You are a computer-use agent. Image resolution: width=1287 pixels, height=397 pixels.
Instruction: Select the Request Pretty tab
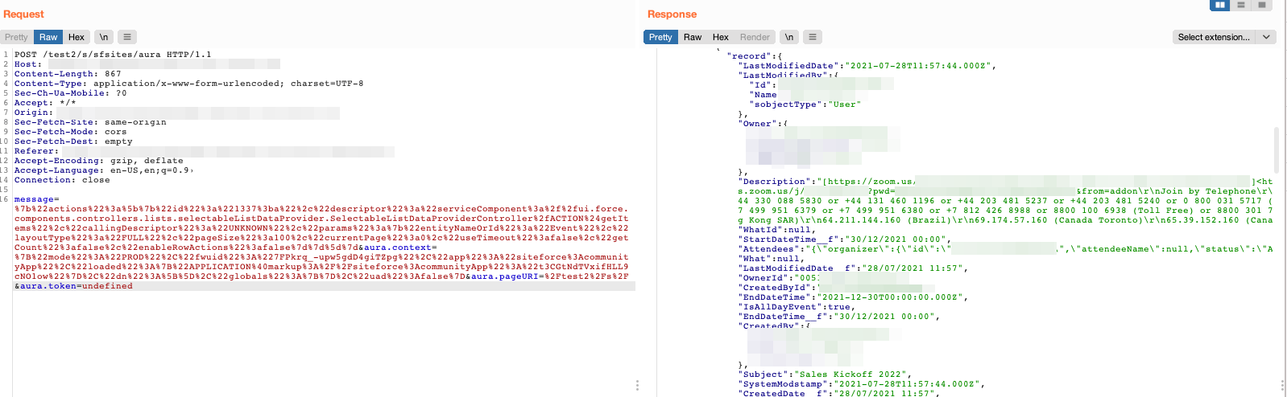point(16,37)
